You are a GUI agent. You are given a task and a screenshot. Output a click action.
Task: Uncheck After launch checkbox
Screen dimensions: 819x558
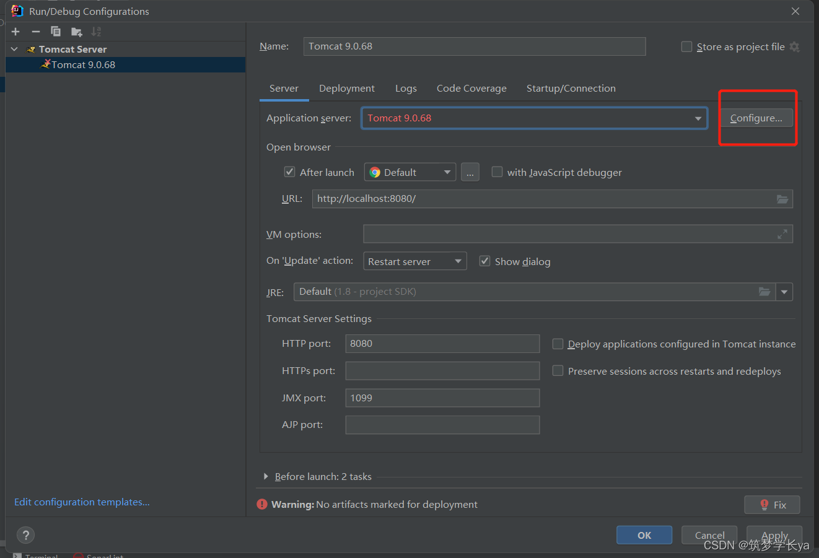pyautogui.click(x=289, y=172)
